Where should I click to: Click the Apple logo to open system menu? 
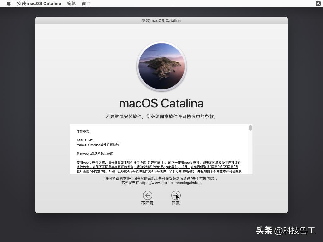9,3
